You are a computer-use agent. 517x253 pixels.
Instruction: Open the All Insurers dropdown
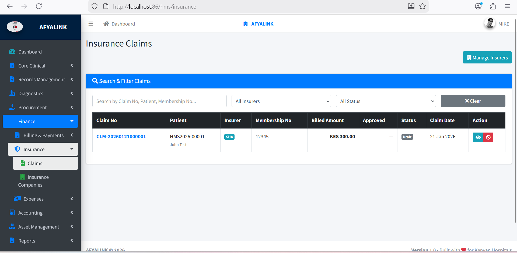(281, 101)
